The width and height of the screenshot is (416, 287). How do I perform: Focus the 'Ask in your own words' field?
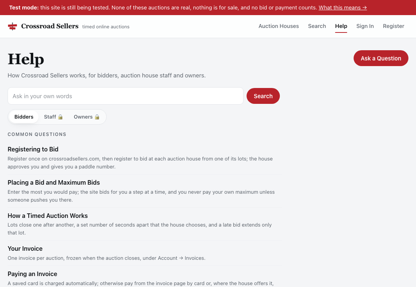click(x=126, y=96)
